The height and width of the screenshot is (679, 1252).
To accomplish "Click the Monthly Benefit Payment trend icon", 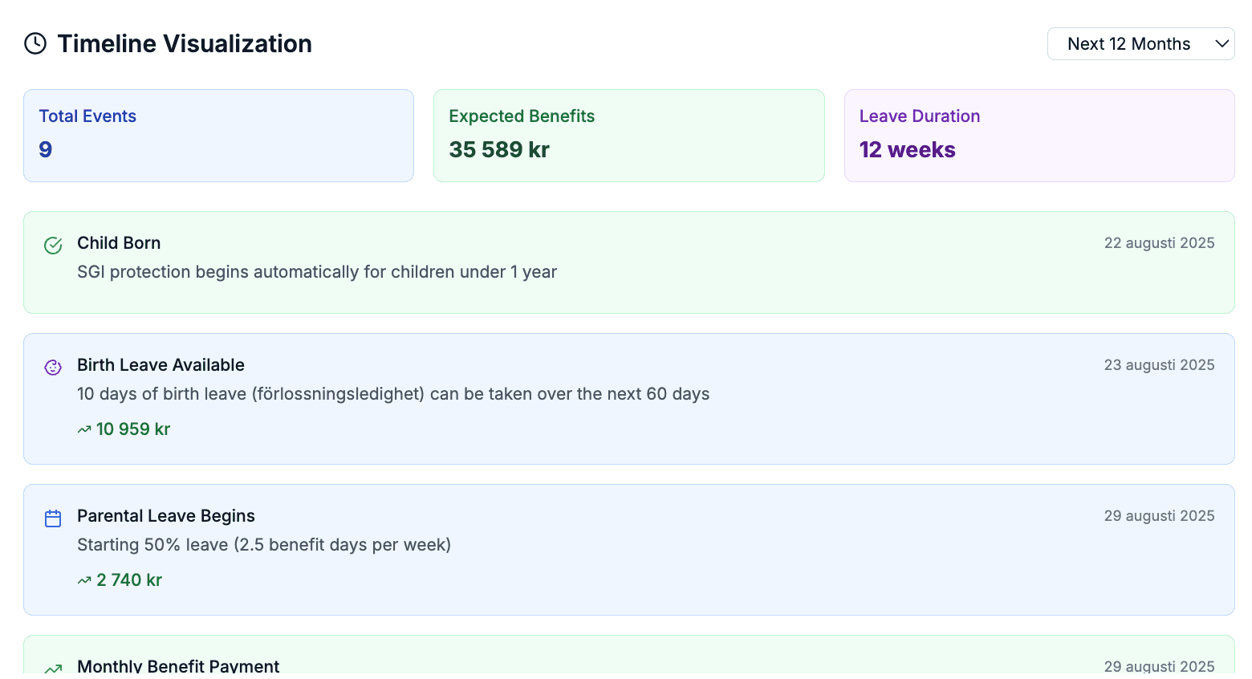I will coord(53,668).
